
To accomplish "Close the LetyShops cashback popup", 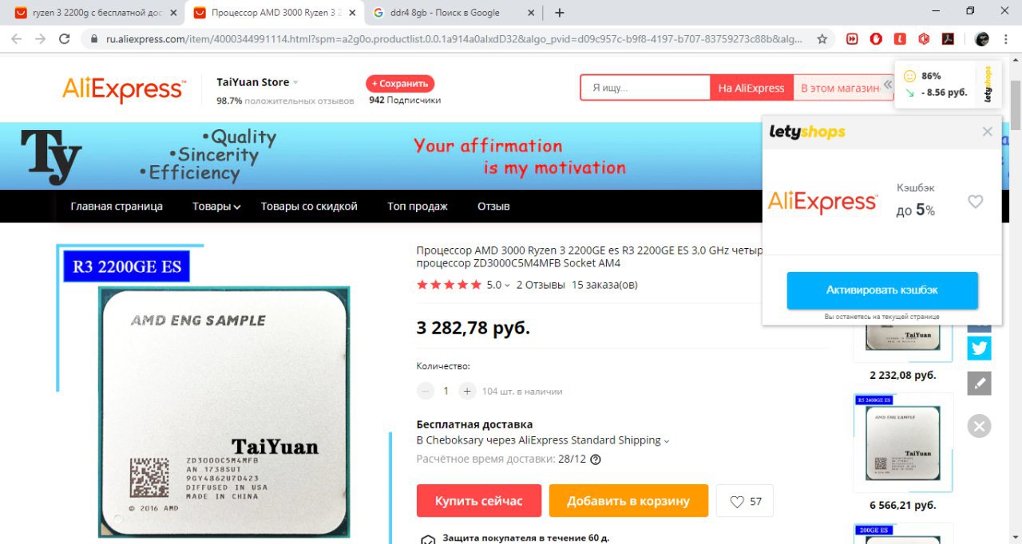I will (988, 132).
